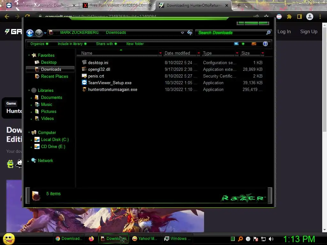Toggle the preview pane
This screenshot has height=245, width=327.
coord(254,44)
